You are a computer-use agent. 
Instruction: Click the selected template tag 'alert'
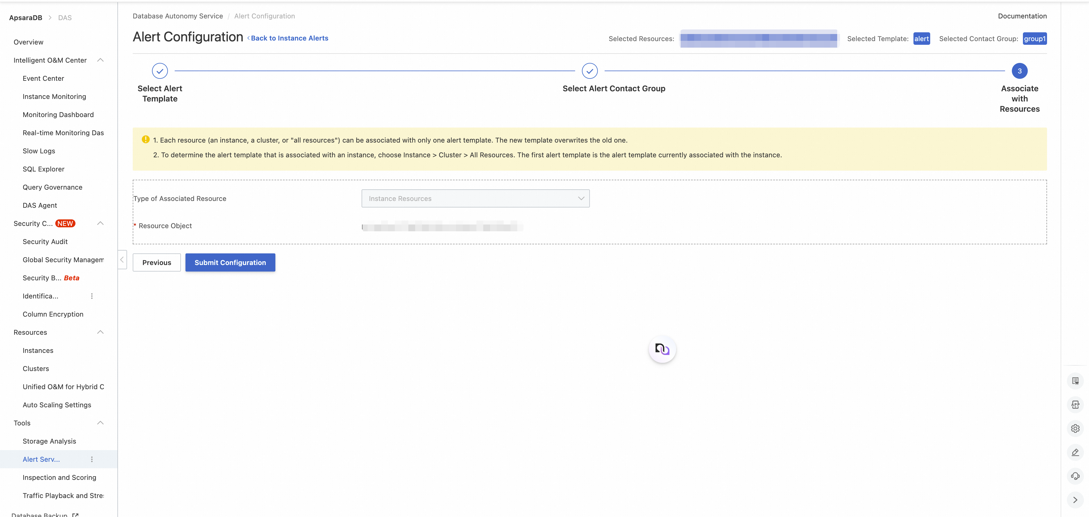[x=921, y=39]
